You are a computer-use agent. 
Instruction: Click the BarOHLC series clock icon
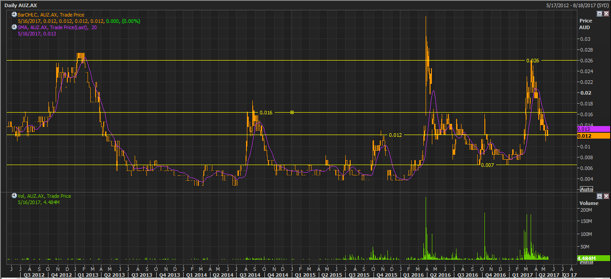(x=14, y=15)
